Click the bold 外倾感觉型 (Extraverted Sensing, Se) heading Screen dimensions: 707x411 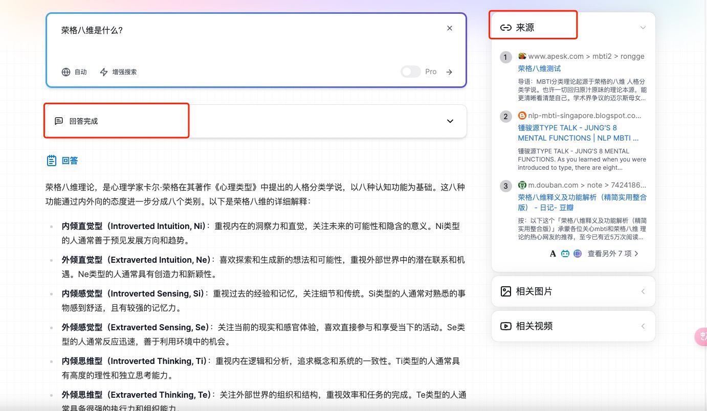click(136, 327)
